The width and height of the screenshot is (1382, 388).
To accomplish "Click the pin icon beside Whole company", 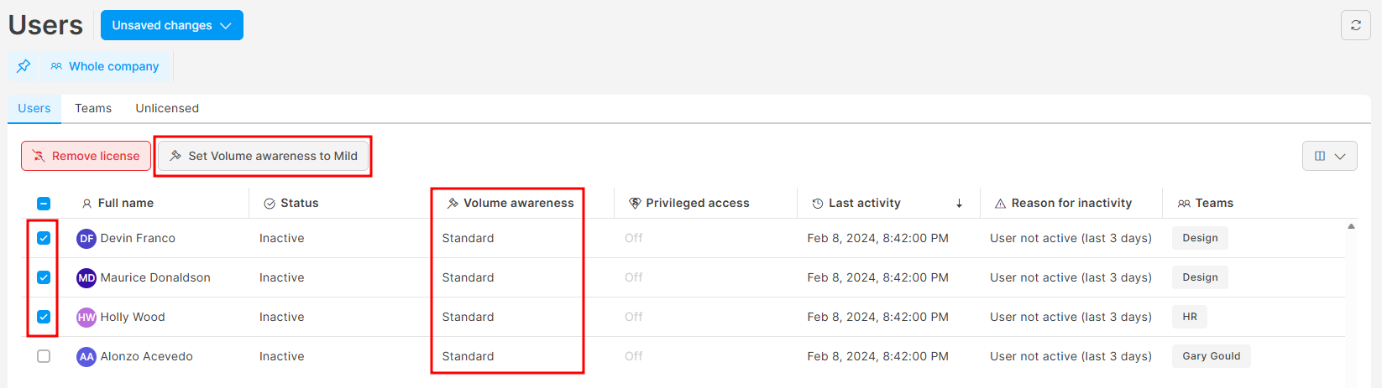I will click(24, 66).
